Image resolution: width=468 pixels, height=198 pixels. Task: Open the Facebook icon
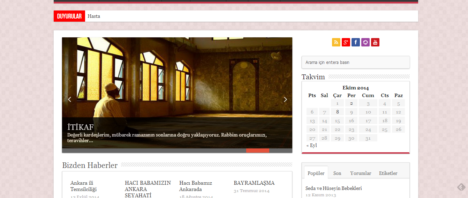(x=355, y=42)
